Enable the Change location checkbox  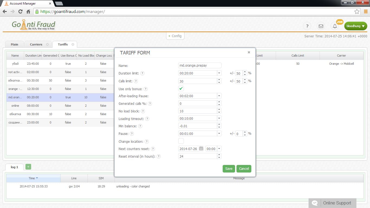point(181,141)
